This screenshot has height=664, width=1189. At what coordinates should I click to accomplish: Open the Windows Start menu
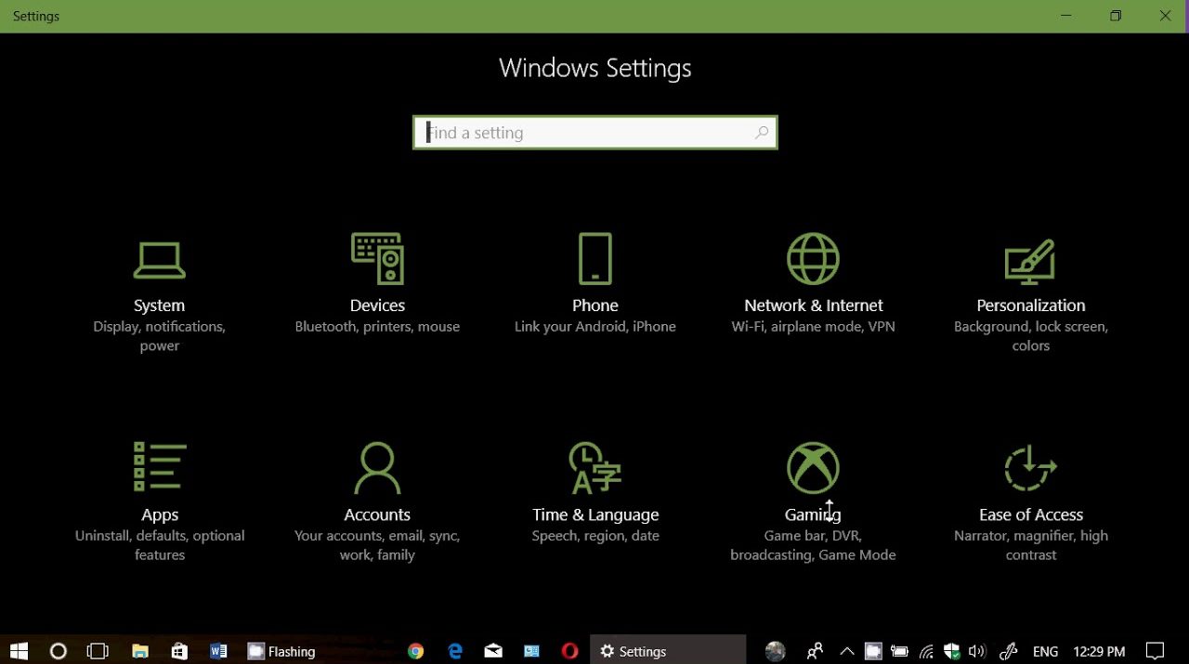pos(19,651)
